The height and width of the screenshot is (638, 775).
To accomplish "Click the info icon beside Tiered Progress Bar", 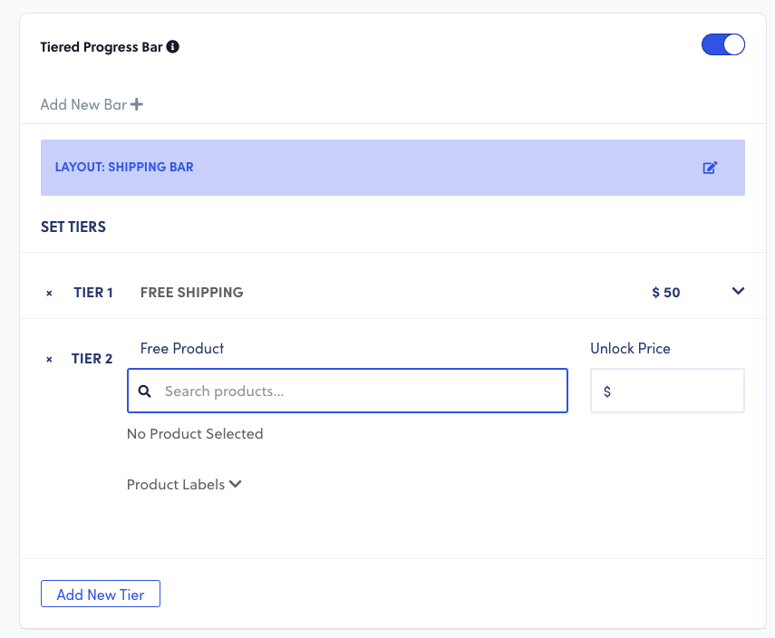I will [x=173, y=46].
